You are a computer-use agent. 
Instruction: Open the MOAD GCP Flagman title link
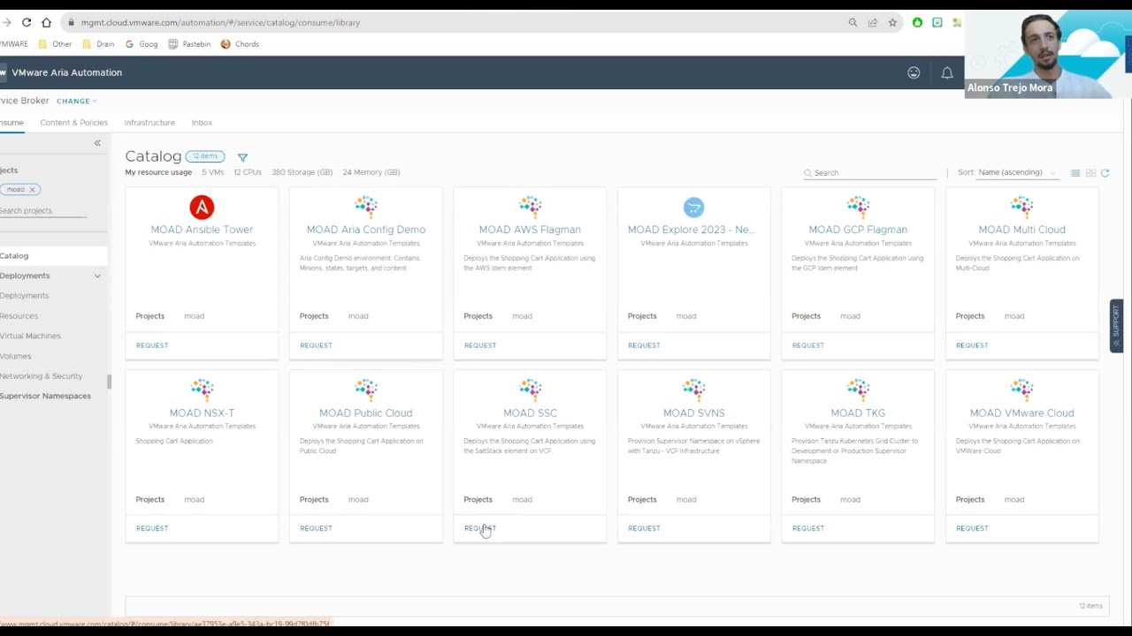click(858, 230)
